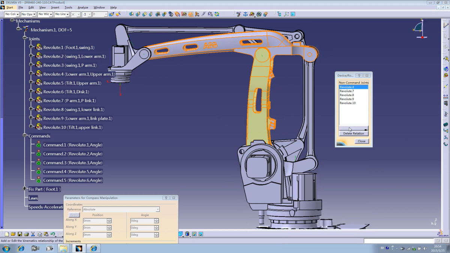
Task: Click Close in the Device dialog
Action: click(361, 141)
